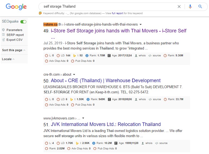The height and width of the screenshot is (154, 209).
Task: Open JVK International Movers result
Action: pos(106,124)
